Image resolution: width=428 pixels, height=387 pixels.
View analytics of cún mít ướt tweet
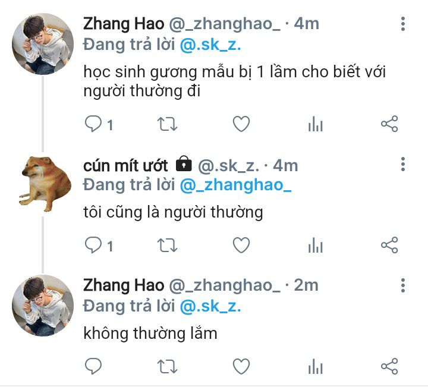pos(316,246)
